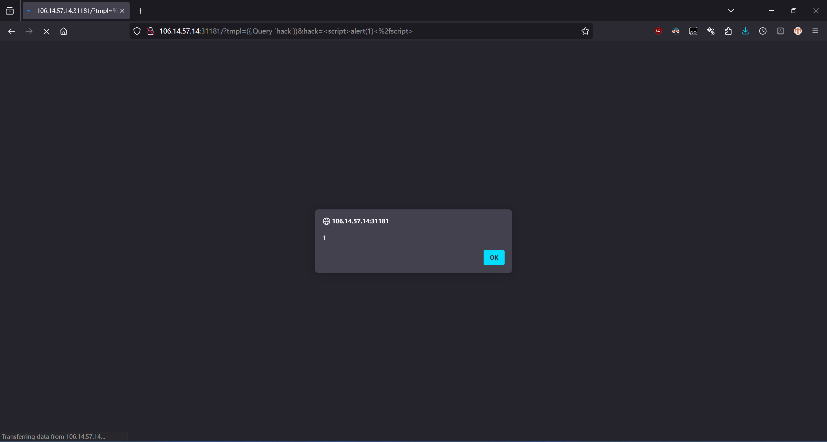
Task: Stop loading the page
Action: click(x=46, y=31)
